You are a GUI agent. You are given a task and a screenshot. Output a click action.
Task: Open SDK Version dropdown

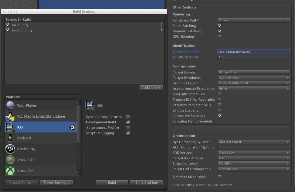pos(254,153)
